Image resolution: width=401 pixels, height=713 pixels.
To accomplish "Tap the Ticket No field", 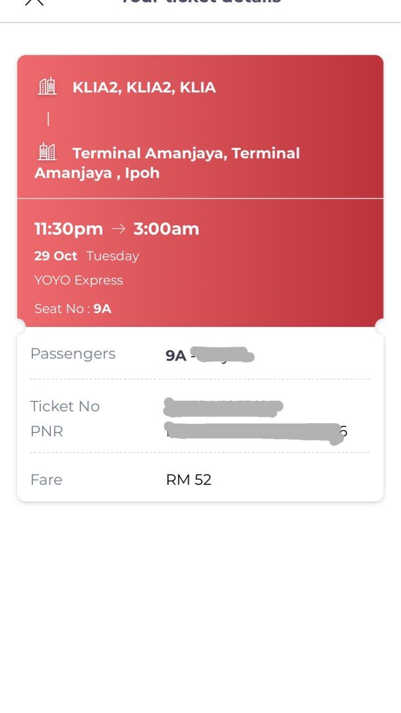I will point(65,407).
